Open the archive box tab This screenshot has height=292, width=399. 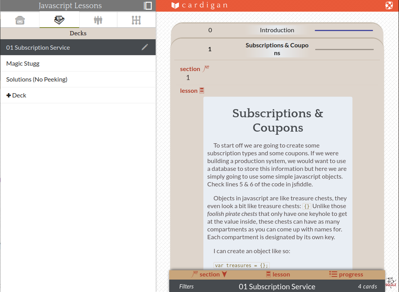coord(20,20)
